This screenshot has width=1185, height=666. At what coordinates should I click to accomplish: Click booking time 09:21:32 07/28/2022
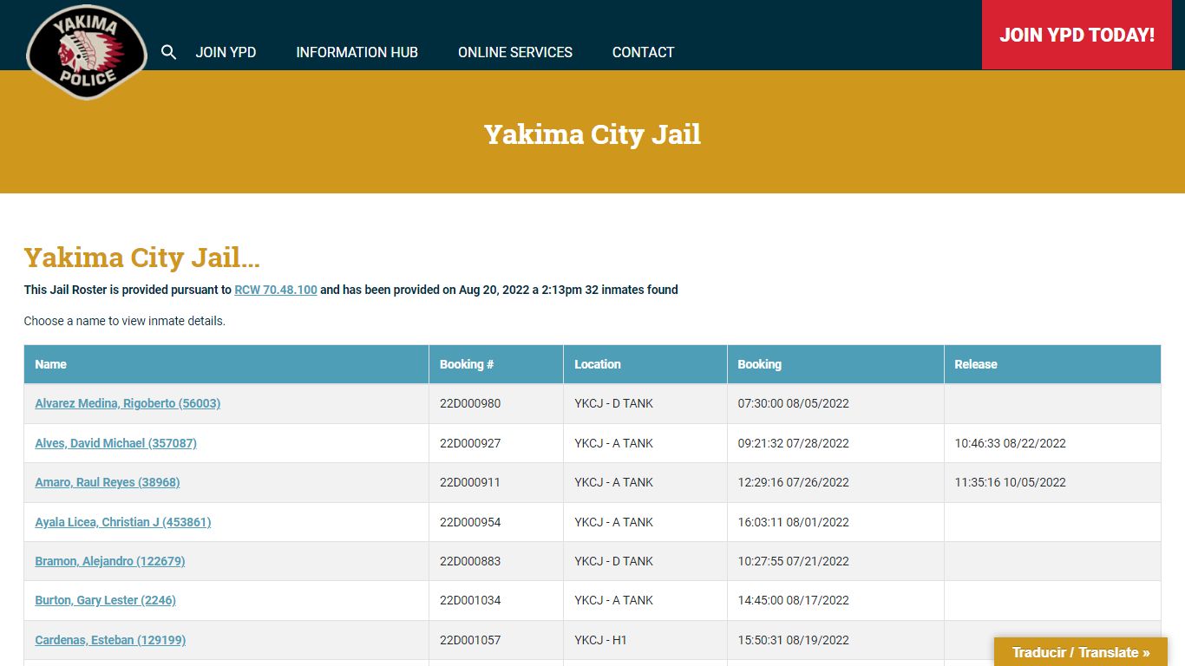[x=794, y=443]
